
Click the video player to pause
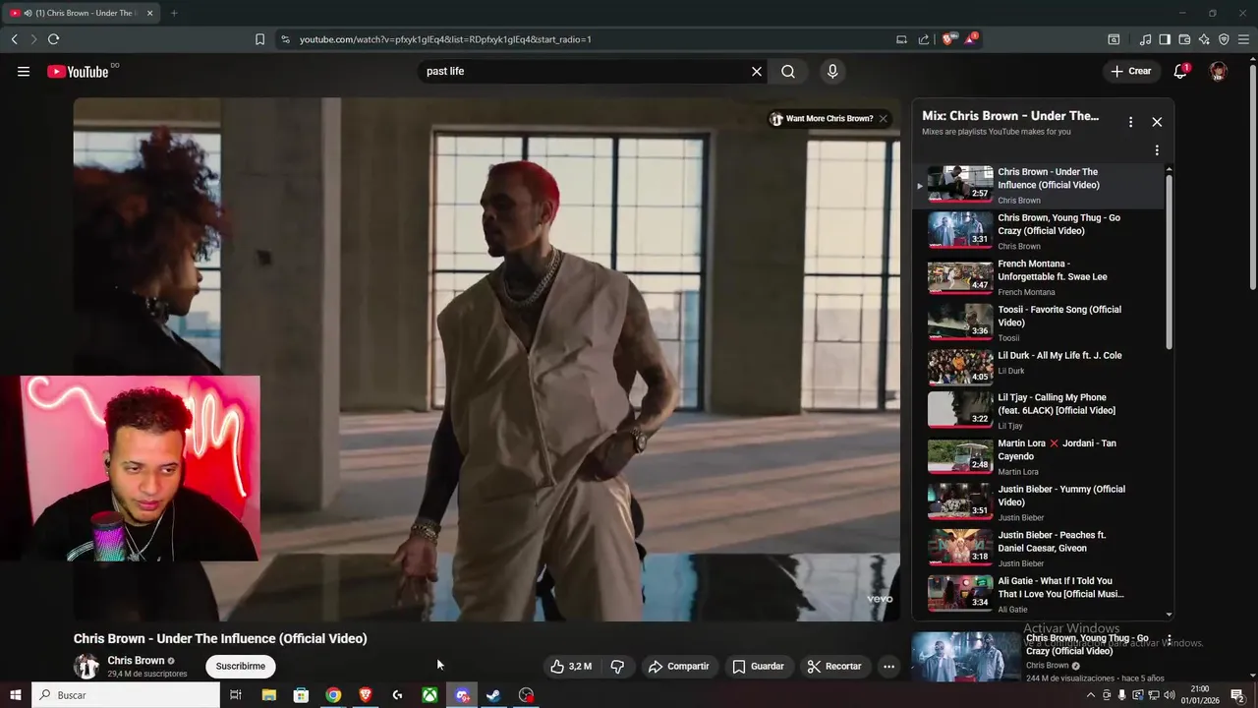tap(486, 359)
